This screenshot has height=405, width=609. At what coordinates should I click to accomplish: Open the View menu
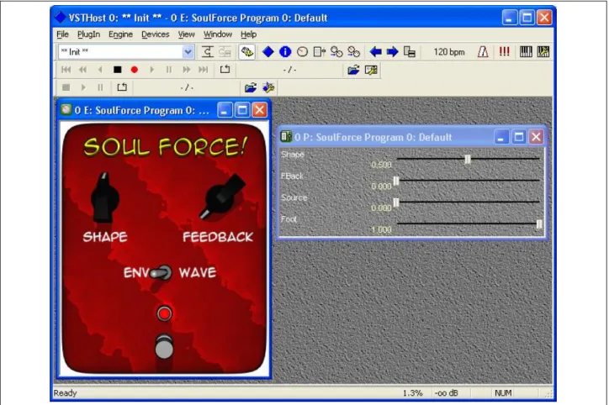[187, 34]
